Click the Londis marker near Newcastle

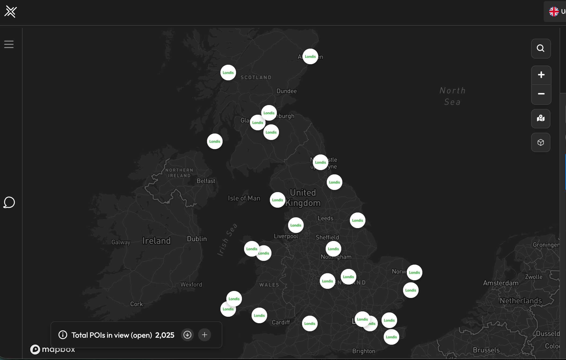click(x=320, y=162)
